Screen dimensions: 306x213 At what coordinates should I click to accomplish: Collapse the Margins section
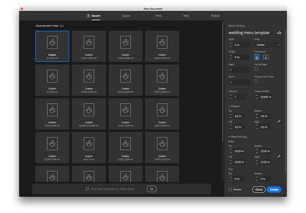coord(229,106)
